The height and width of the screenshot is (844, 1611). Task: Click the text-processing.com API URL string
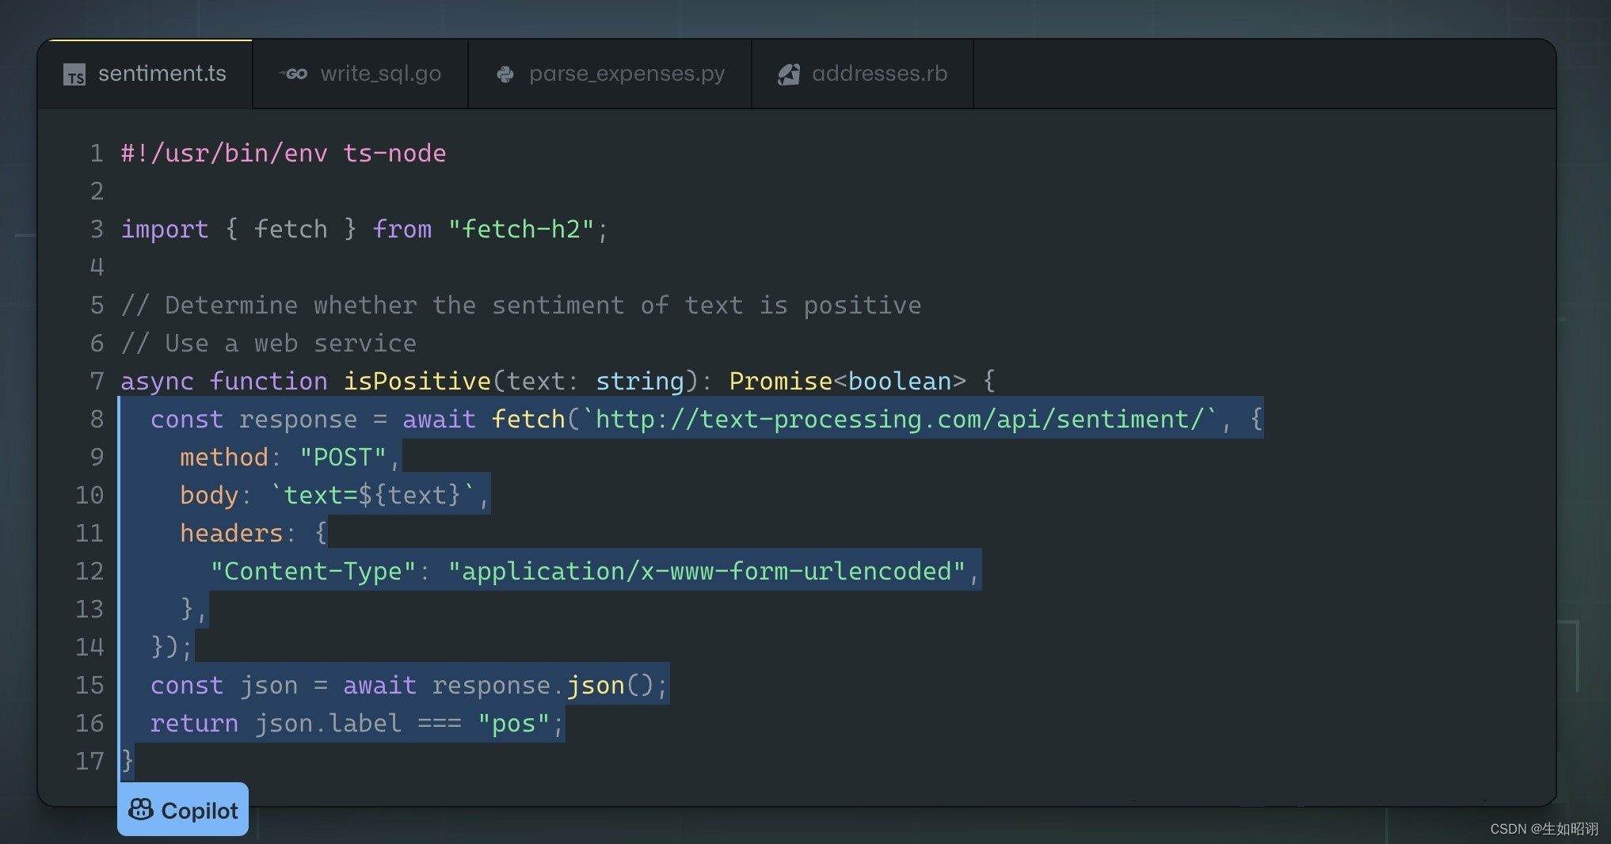905,419
